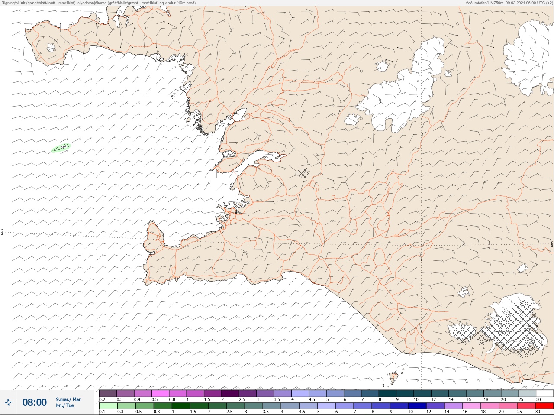Click the 'Þri./ Tue' weekday text
This screenshot has height=415, width=554.
click(x=65, y=405)
